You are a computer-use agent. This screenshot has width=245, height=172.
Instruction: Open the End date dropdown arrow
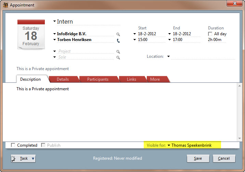tap(169, 34)
